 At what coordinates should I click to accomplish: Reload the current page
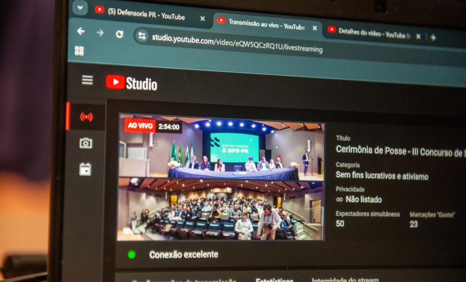pyautogui.click(x=120, y=35)
